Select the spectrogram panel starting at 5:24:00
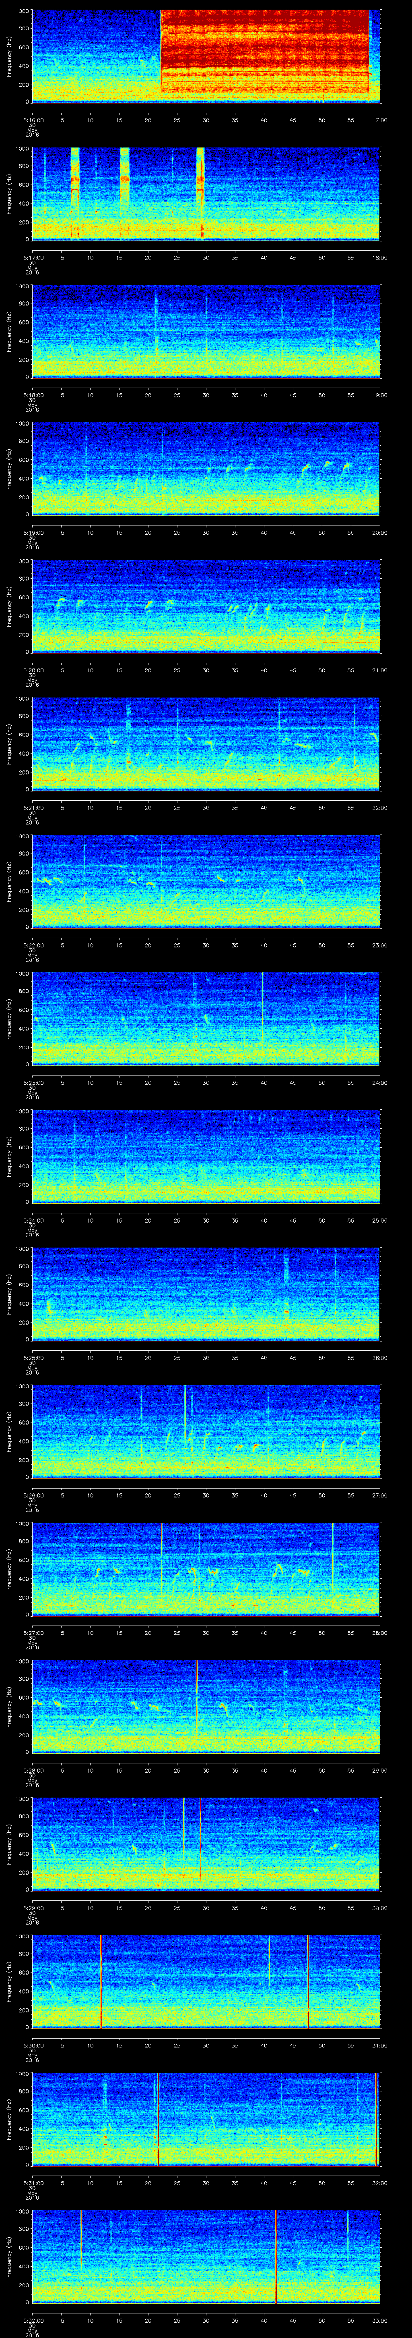Screen dimensions: 412x2338 coord(206,1156)
